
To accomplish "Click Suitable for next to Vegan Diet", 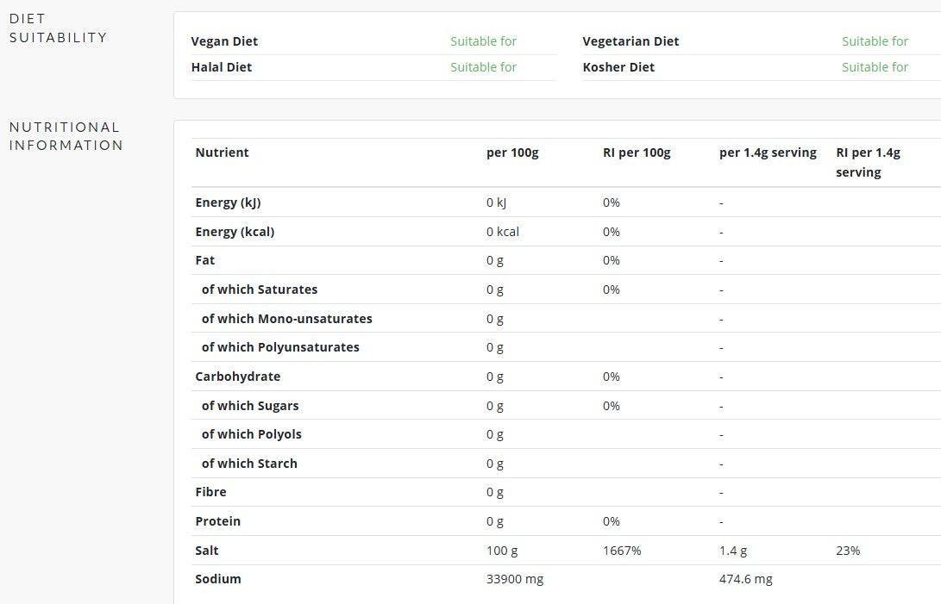I will (x=484, y=41).
